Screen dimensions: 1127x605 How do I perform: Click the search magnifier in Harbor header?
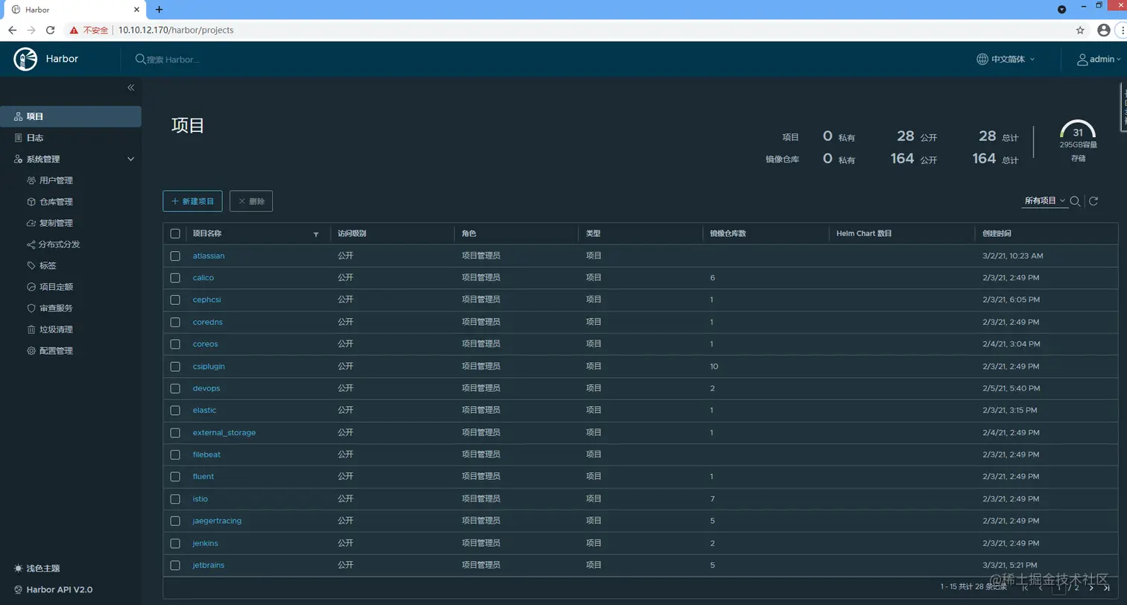pyautogui.click(x=140, y=59)
